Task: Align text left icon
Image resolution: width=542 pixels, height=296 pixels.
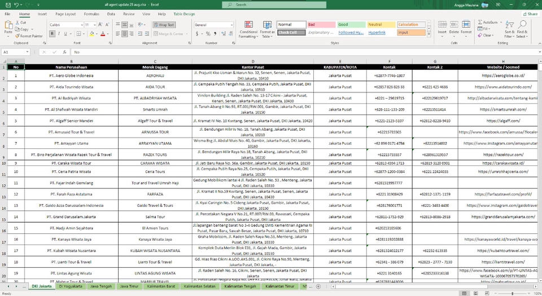Action: click(118, 34)
